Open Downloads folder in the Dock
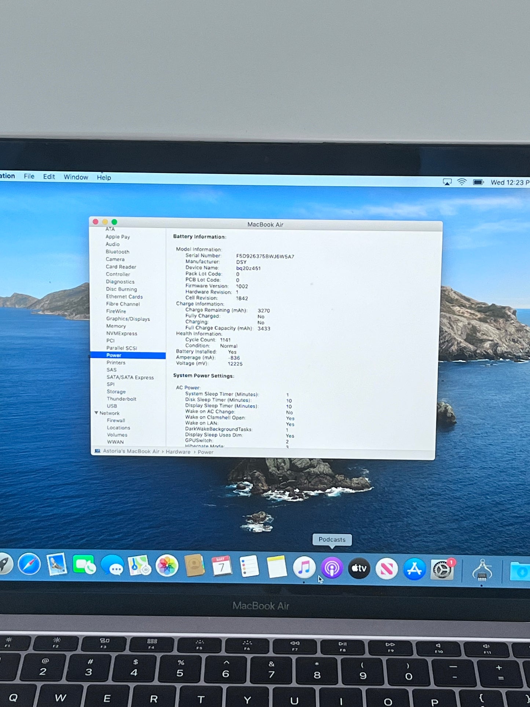The image size is (530, 707). tap(520, 572)
